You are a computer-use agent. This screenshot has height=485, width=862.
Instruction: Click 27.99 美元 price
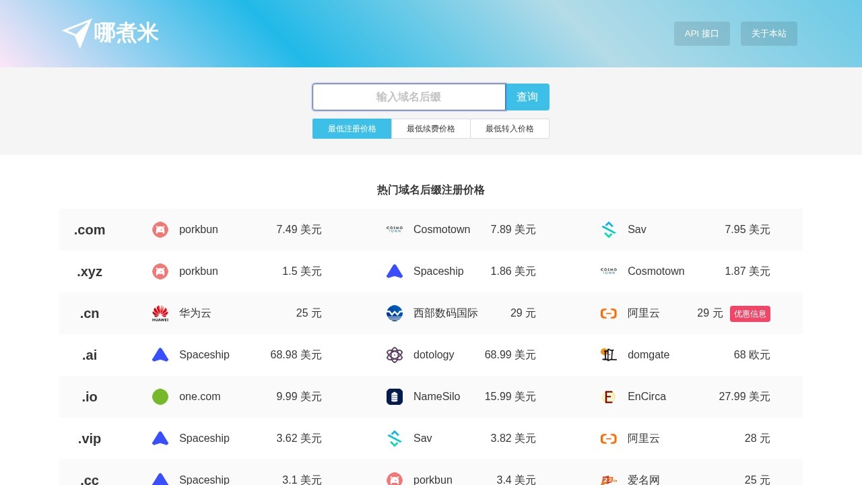tap(745, 397)
